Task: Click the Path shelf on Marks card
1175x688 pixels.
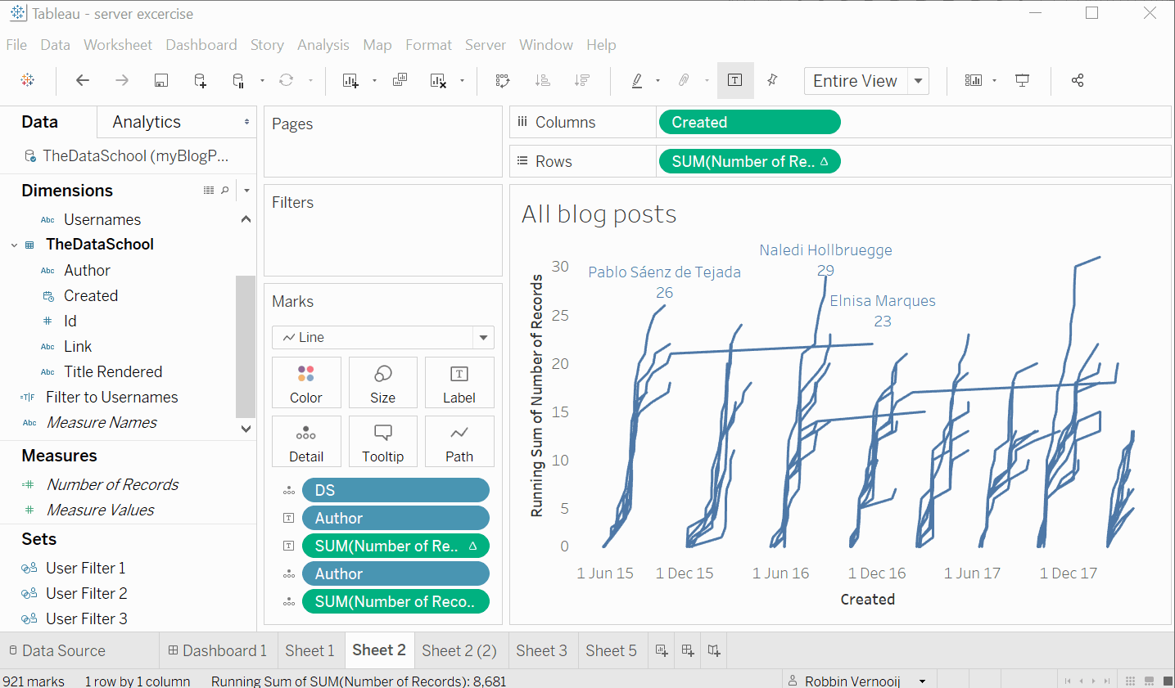Action: click(x=459, y=441)
